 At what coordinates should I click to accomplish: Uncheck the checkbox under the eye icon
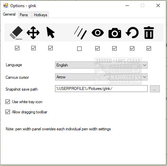pyautogui.click(x=97, y=49)
